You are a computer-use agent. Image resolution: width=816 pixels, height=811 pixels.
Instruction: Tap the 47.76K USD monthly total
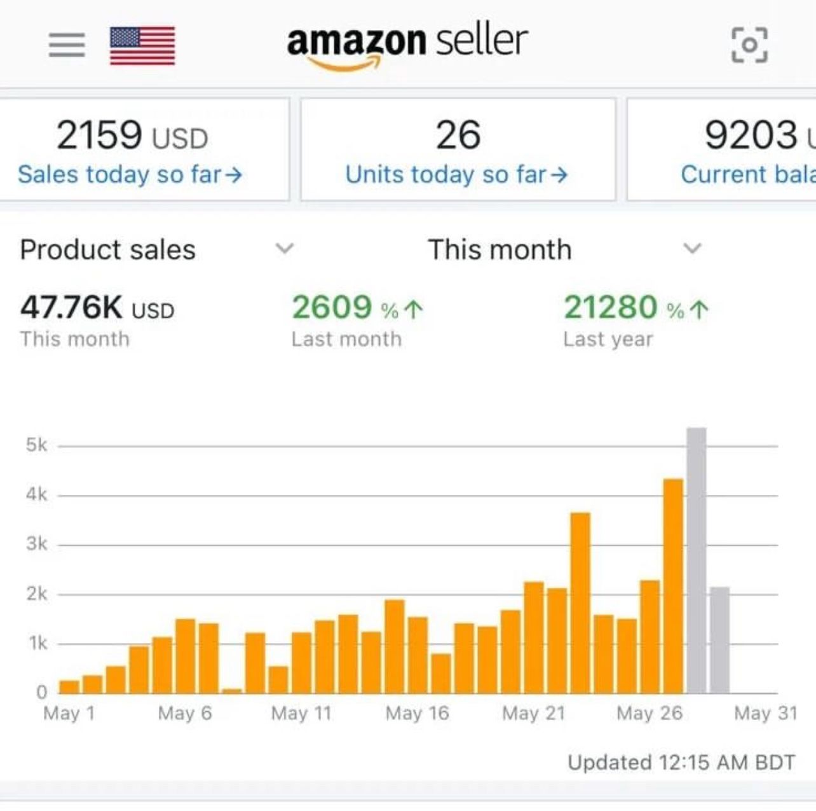tap(97, 308)
